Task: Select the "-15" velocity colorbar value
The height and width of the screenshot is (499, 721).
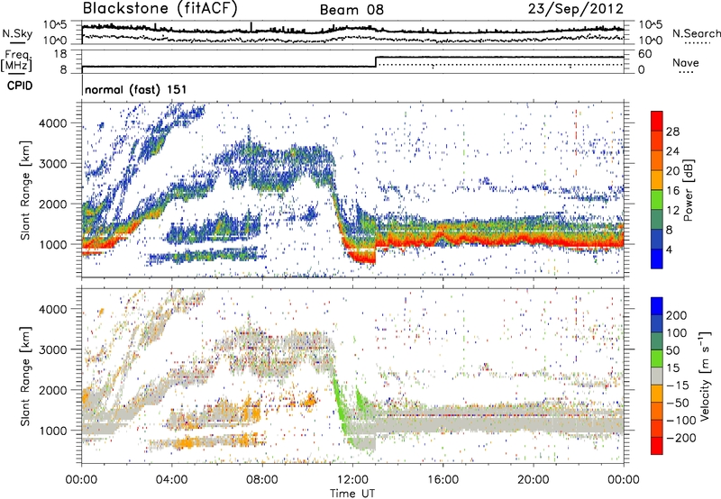Action: 678,385
